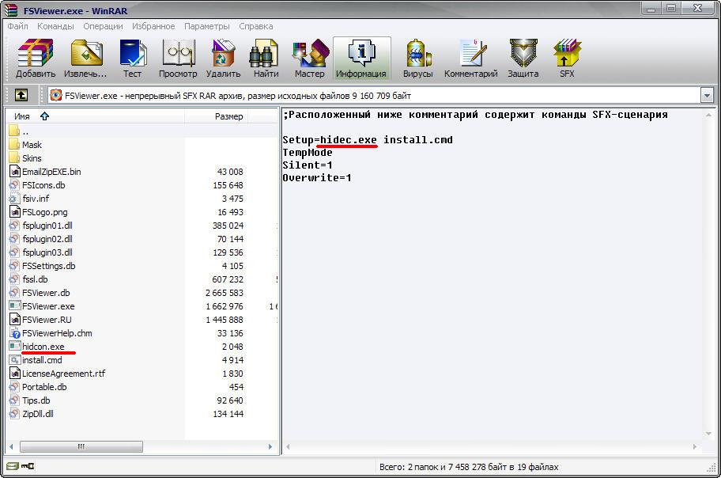The width and height of the screenshot is (721, 478).
Task: Click the file list scroll right arrow
Action: pos(270,446)
